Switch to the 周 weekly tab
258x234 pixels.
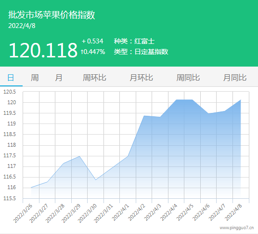tap(35, 78)
